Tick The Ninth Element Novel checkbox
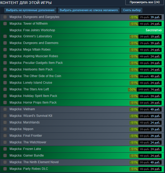The height and width of the screenshot is (173, 165). coord(5,162)
